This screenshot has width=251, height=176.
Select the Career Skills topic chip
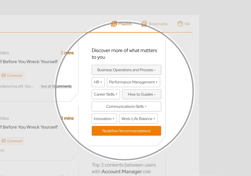coord(105,94)
